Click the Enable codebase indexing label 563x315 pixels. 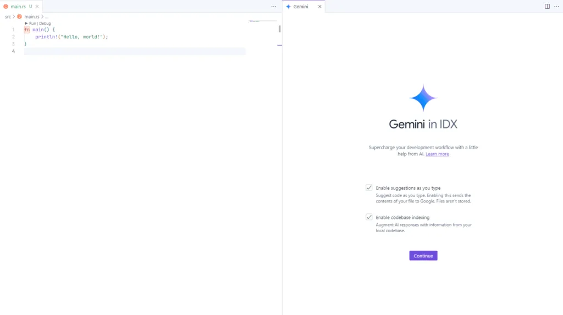tap(402, 217)
